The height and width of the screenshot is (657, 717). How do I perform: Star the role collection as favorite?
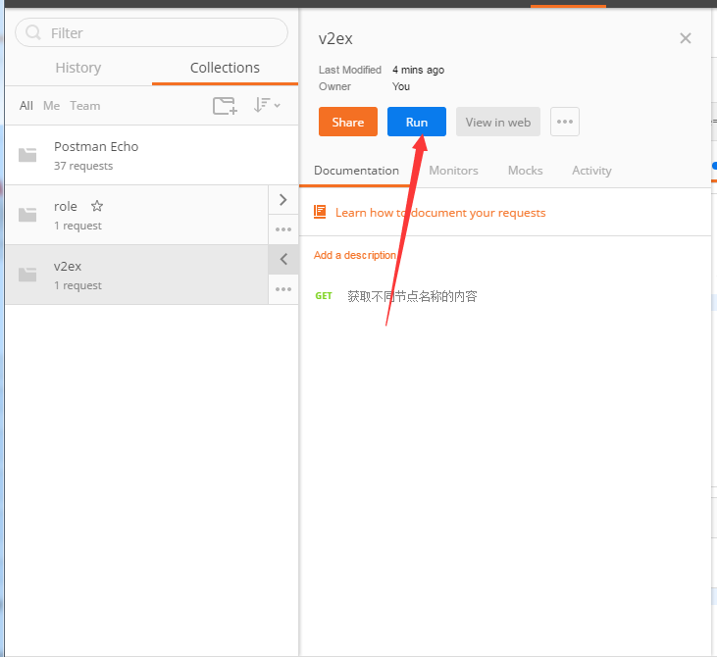[96, 206]
